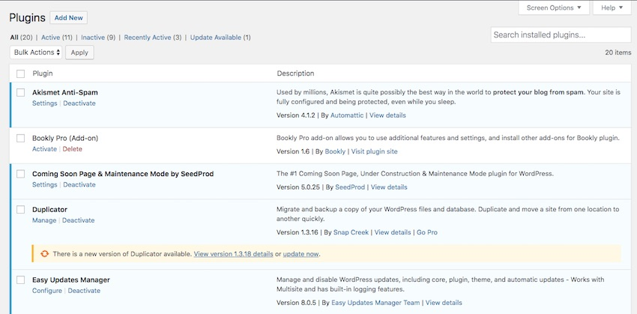Viewport: 637px width, 314px height.
Task: Show Recently Active (3) plugins
Action: [x=153, y=37]
